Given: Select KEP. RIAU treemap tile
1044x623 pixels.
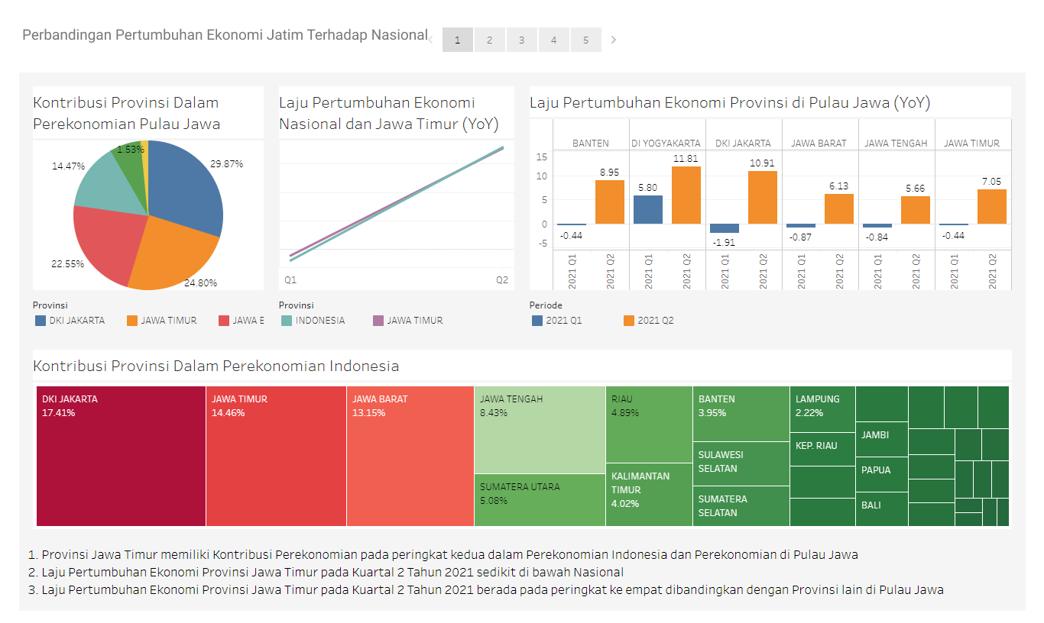Looking at the screenshot, I should coord(822,449).
